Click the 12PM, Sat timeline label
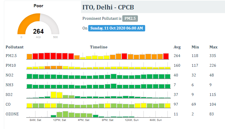Image resolution: width=225 pixels, height=129 pixels. pos(59,120)
